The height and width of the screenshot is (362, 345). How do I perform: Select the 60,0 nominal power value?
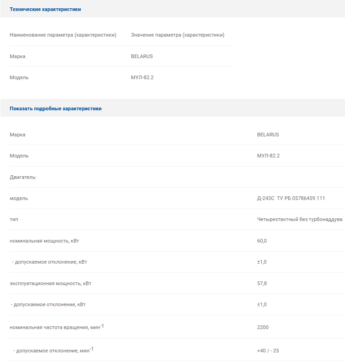(262, 241)
